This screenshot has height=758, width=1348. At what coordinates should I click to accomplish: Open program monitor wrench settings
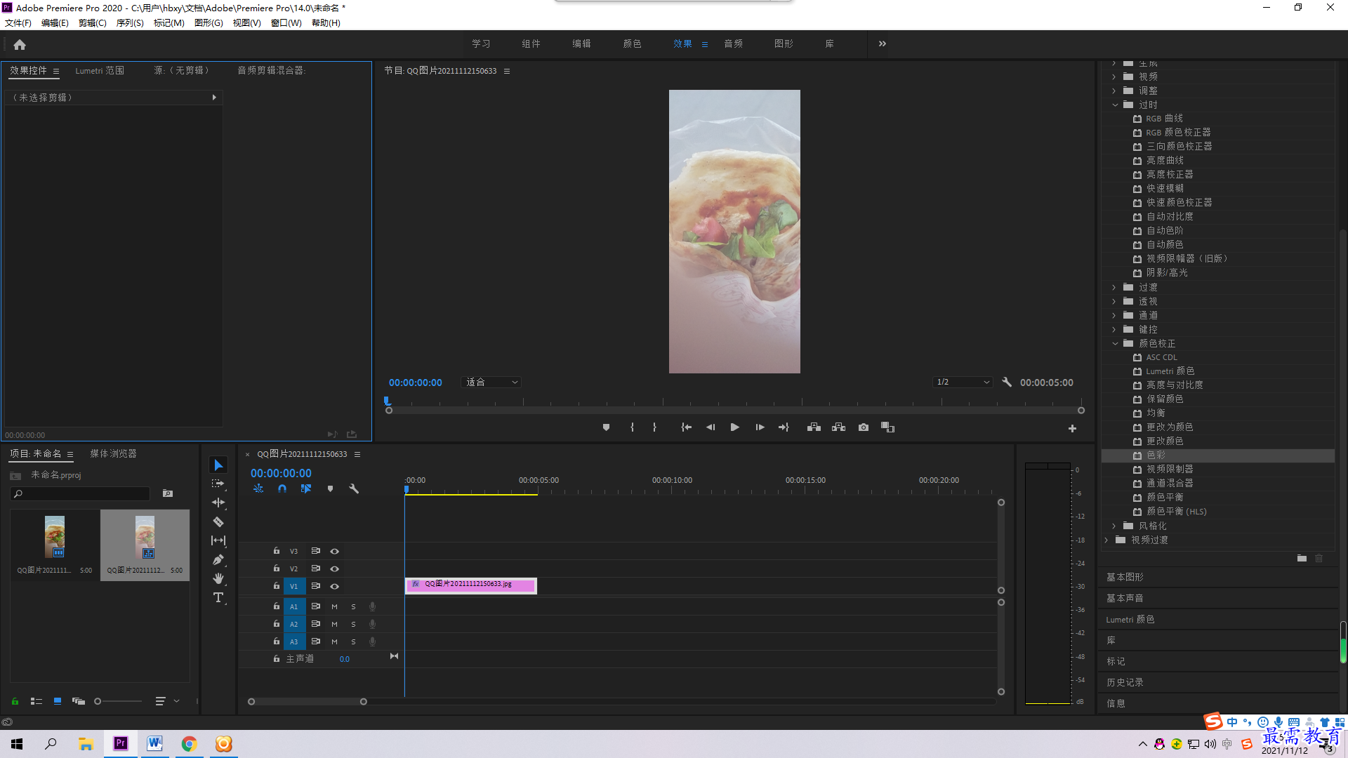tap(1007, 383)
